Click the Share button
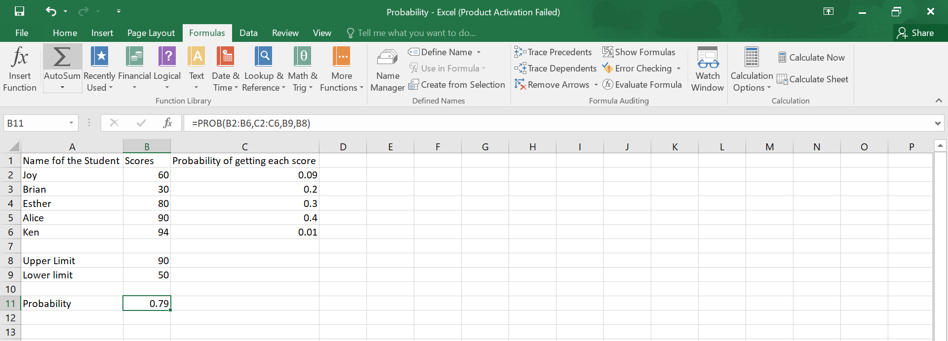The image size is (948, 341). point(916,33)
